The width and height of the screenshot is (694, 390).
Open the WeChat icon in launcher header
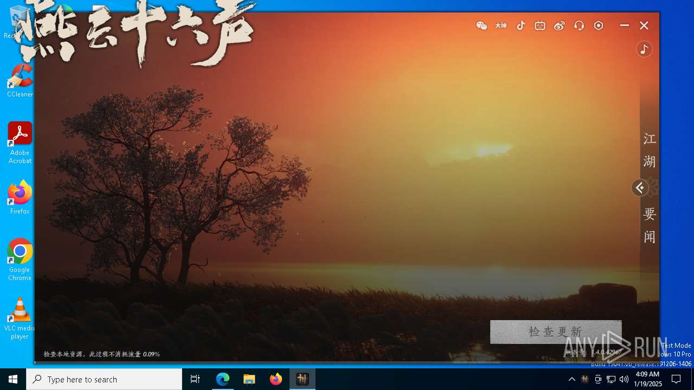click(x=481, y=25)
